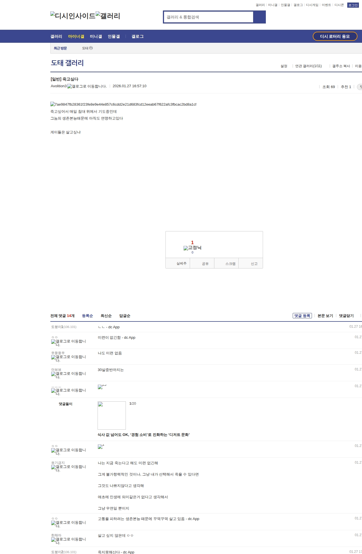The height and width of the screenshot is (554, 362).
Task: Open the 디시인사이드 logo home link
Action: pos(73,16)
